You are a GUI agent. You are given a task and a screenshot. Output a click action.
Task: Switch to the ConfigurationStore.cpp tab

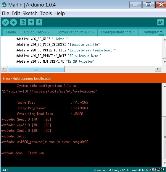[75, 32]
